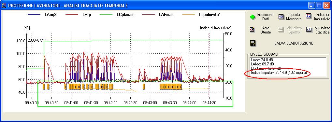Image resolution: width=332 pixels, height=122 pixels.
Task: Click the right-axis Indice di Impulsivita' title
Action: click(215, 28)
